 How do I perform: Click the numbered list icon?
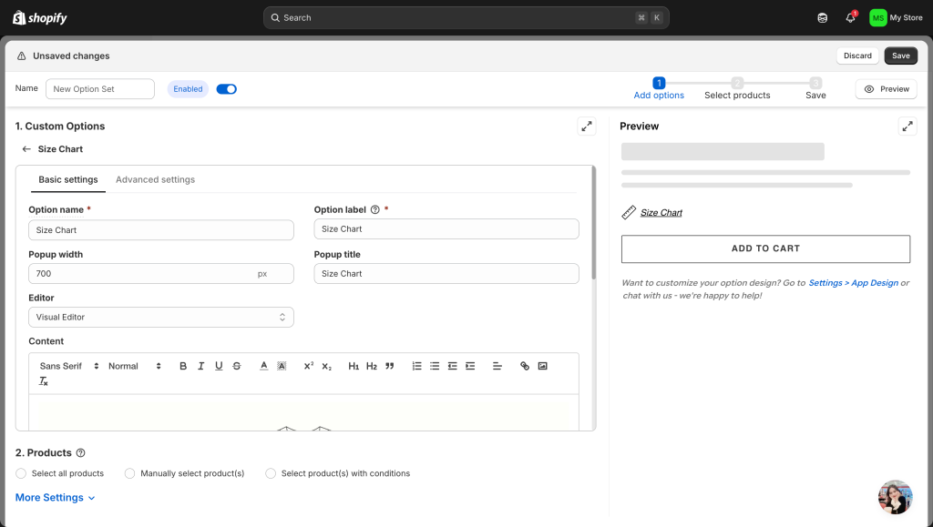pos(416,366)
